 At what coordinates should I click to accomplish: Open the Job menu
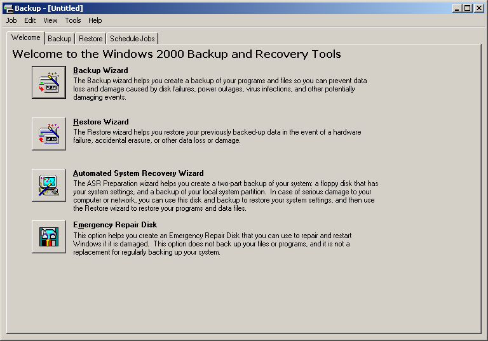(x=11, y=20)
